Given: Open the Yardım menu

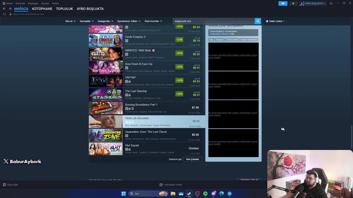Looking at the screenshot, I should 55,3.
